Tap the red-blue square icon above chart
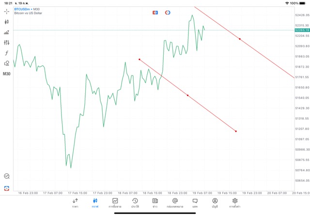The width and height of the screenshot is (310, 216). (x=155, y=12)
